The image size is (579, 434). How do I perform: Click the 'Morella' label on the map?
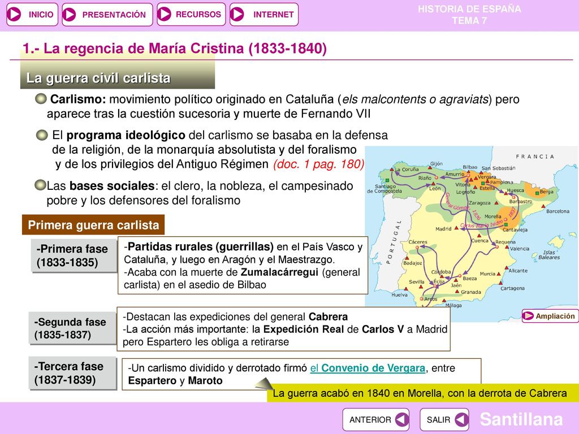click(492, 216)
